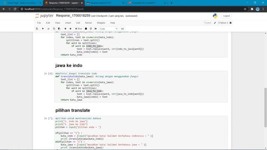Go forward with the browser forward arrow

9,9
